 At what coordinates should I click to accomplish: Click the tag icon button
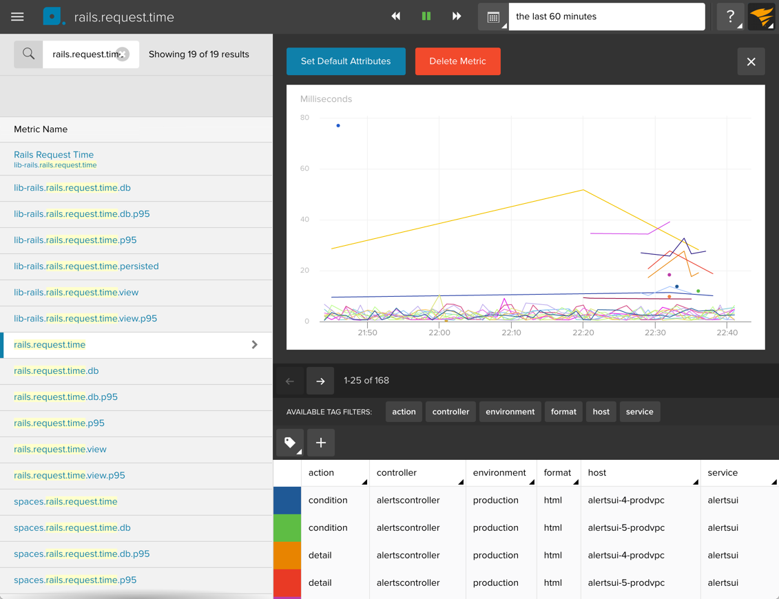click(x=290, y=443)
